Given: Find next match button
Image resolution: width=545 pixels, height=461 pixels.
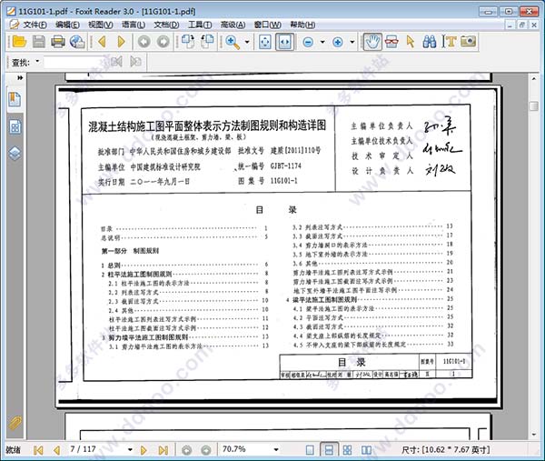Looking at the screenshot, I should [135, 62].
